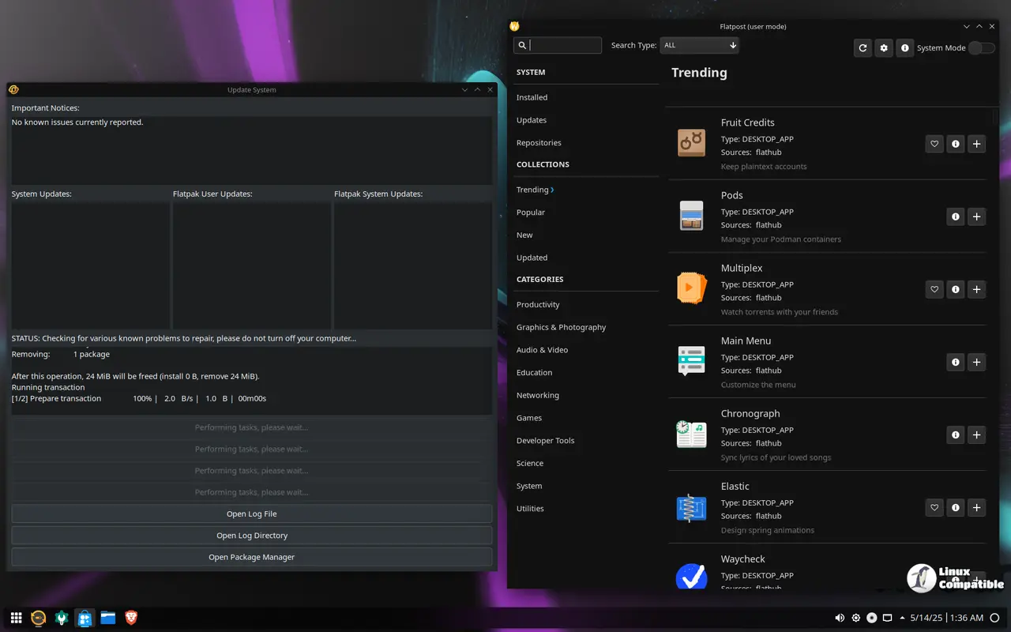Go to the Repositories section
This screenshot has height=632, width=1011.
tap(539, 143)
